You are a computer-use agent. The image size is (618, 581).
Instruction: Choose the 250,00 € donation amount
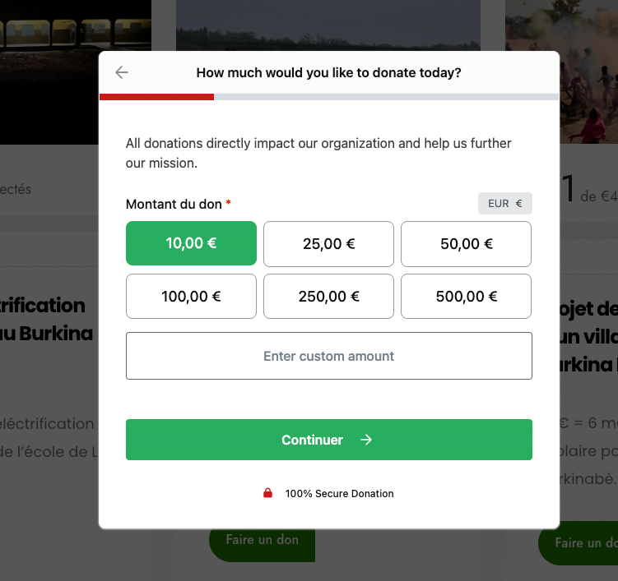[x=328, y=297]
